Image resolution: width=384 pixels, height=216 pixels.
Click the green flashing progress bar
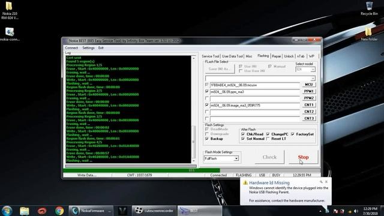142,170
